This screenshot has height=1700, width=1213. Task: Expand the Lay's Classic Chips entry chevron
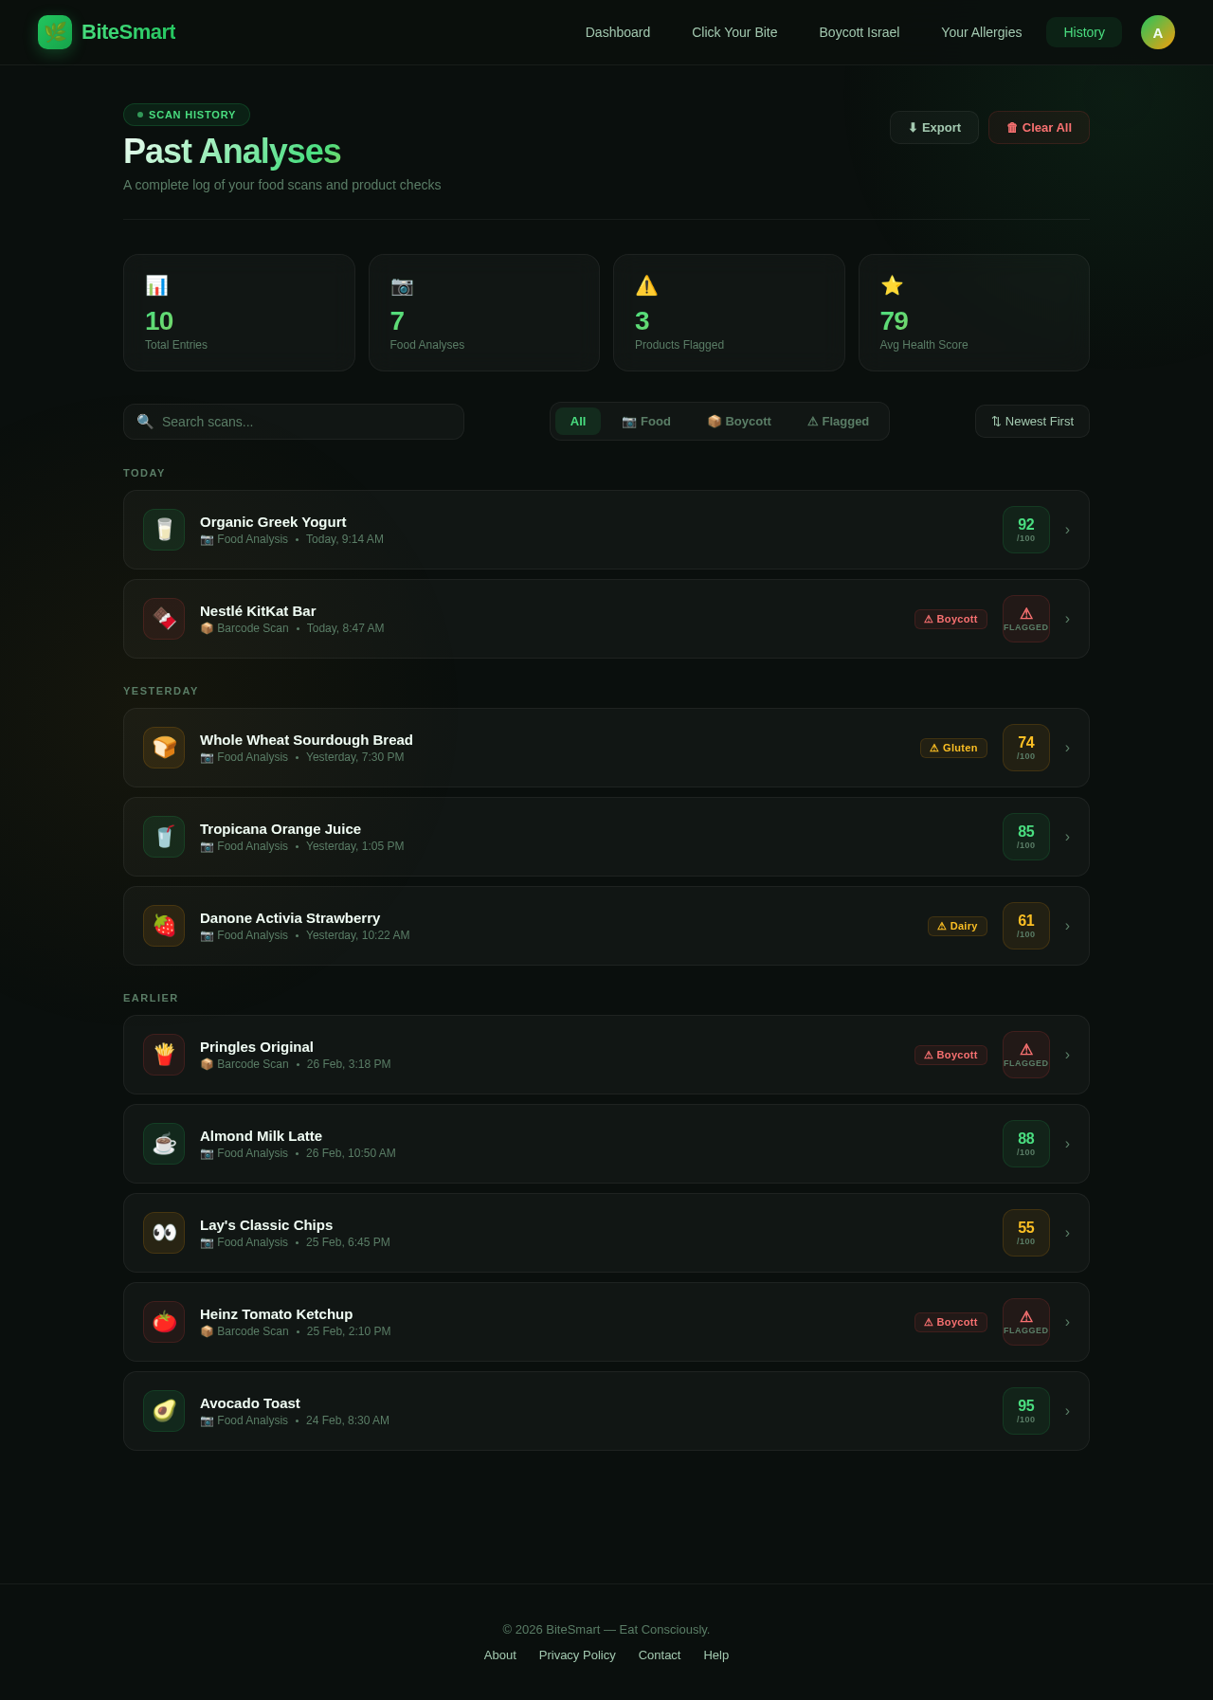(1067, 1233)
